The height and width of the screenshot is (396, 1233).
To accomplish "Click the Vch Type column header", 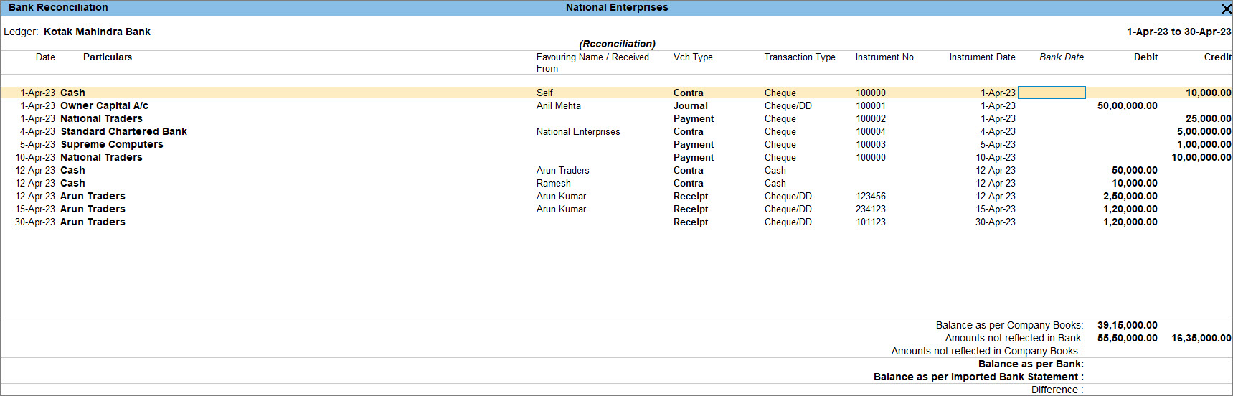I will click(692, 57).
